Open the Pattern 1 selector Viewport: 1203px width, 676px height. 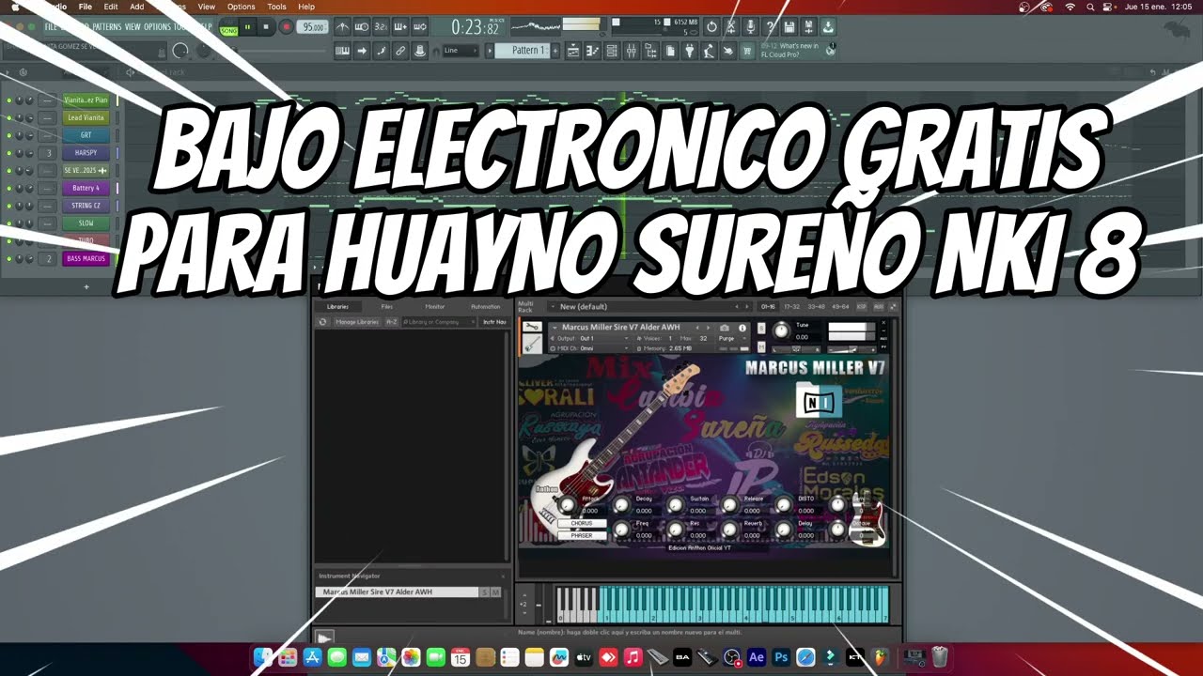tap(526, 51)
